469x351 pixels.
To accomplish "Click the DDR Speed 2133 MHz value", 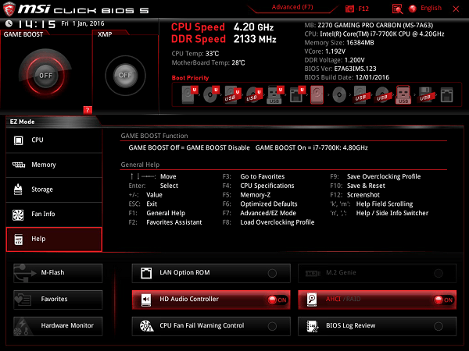I will (255, 39).
